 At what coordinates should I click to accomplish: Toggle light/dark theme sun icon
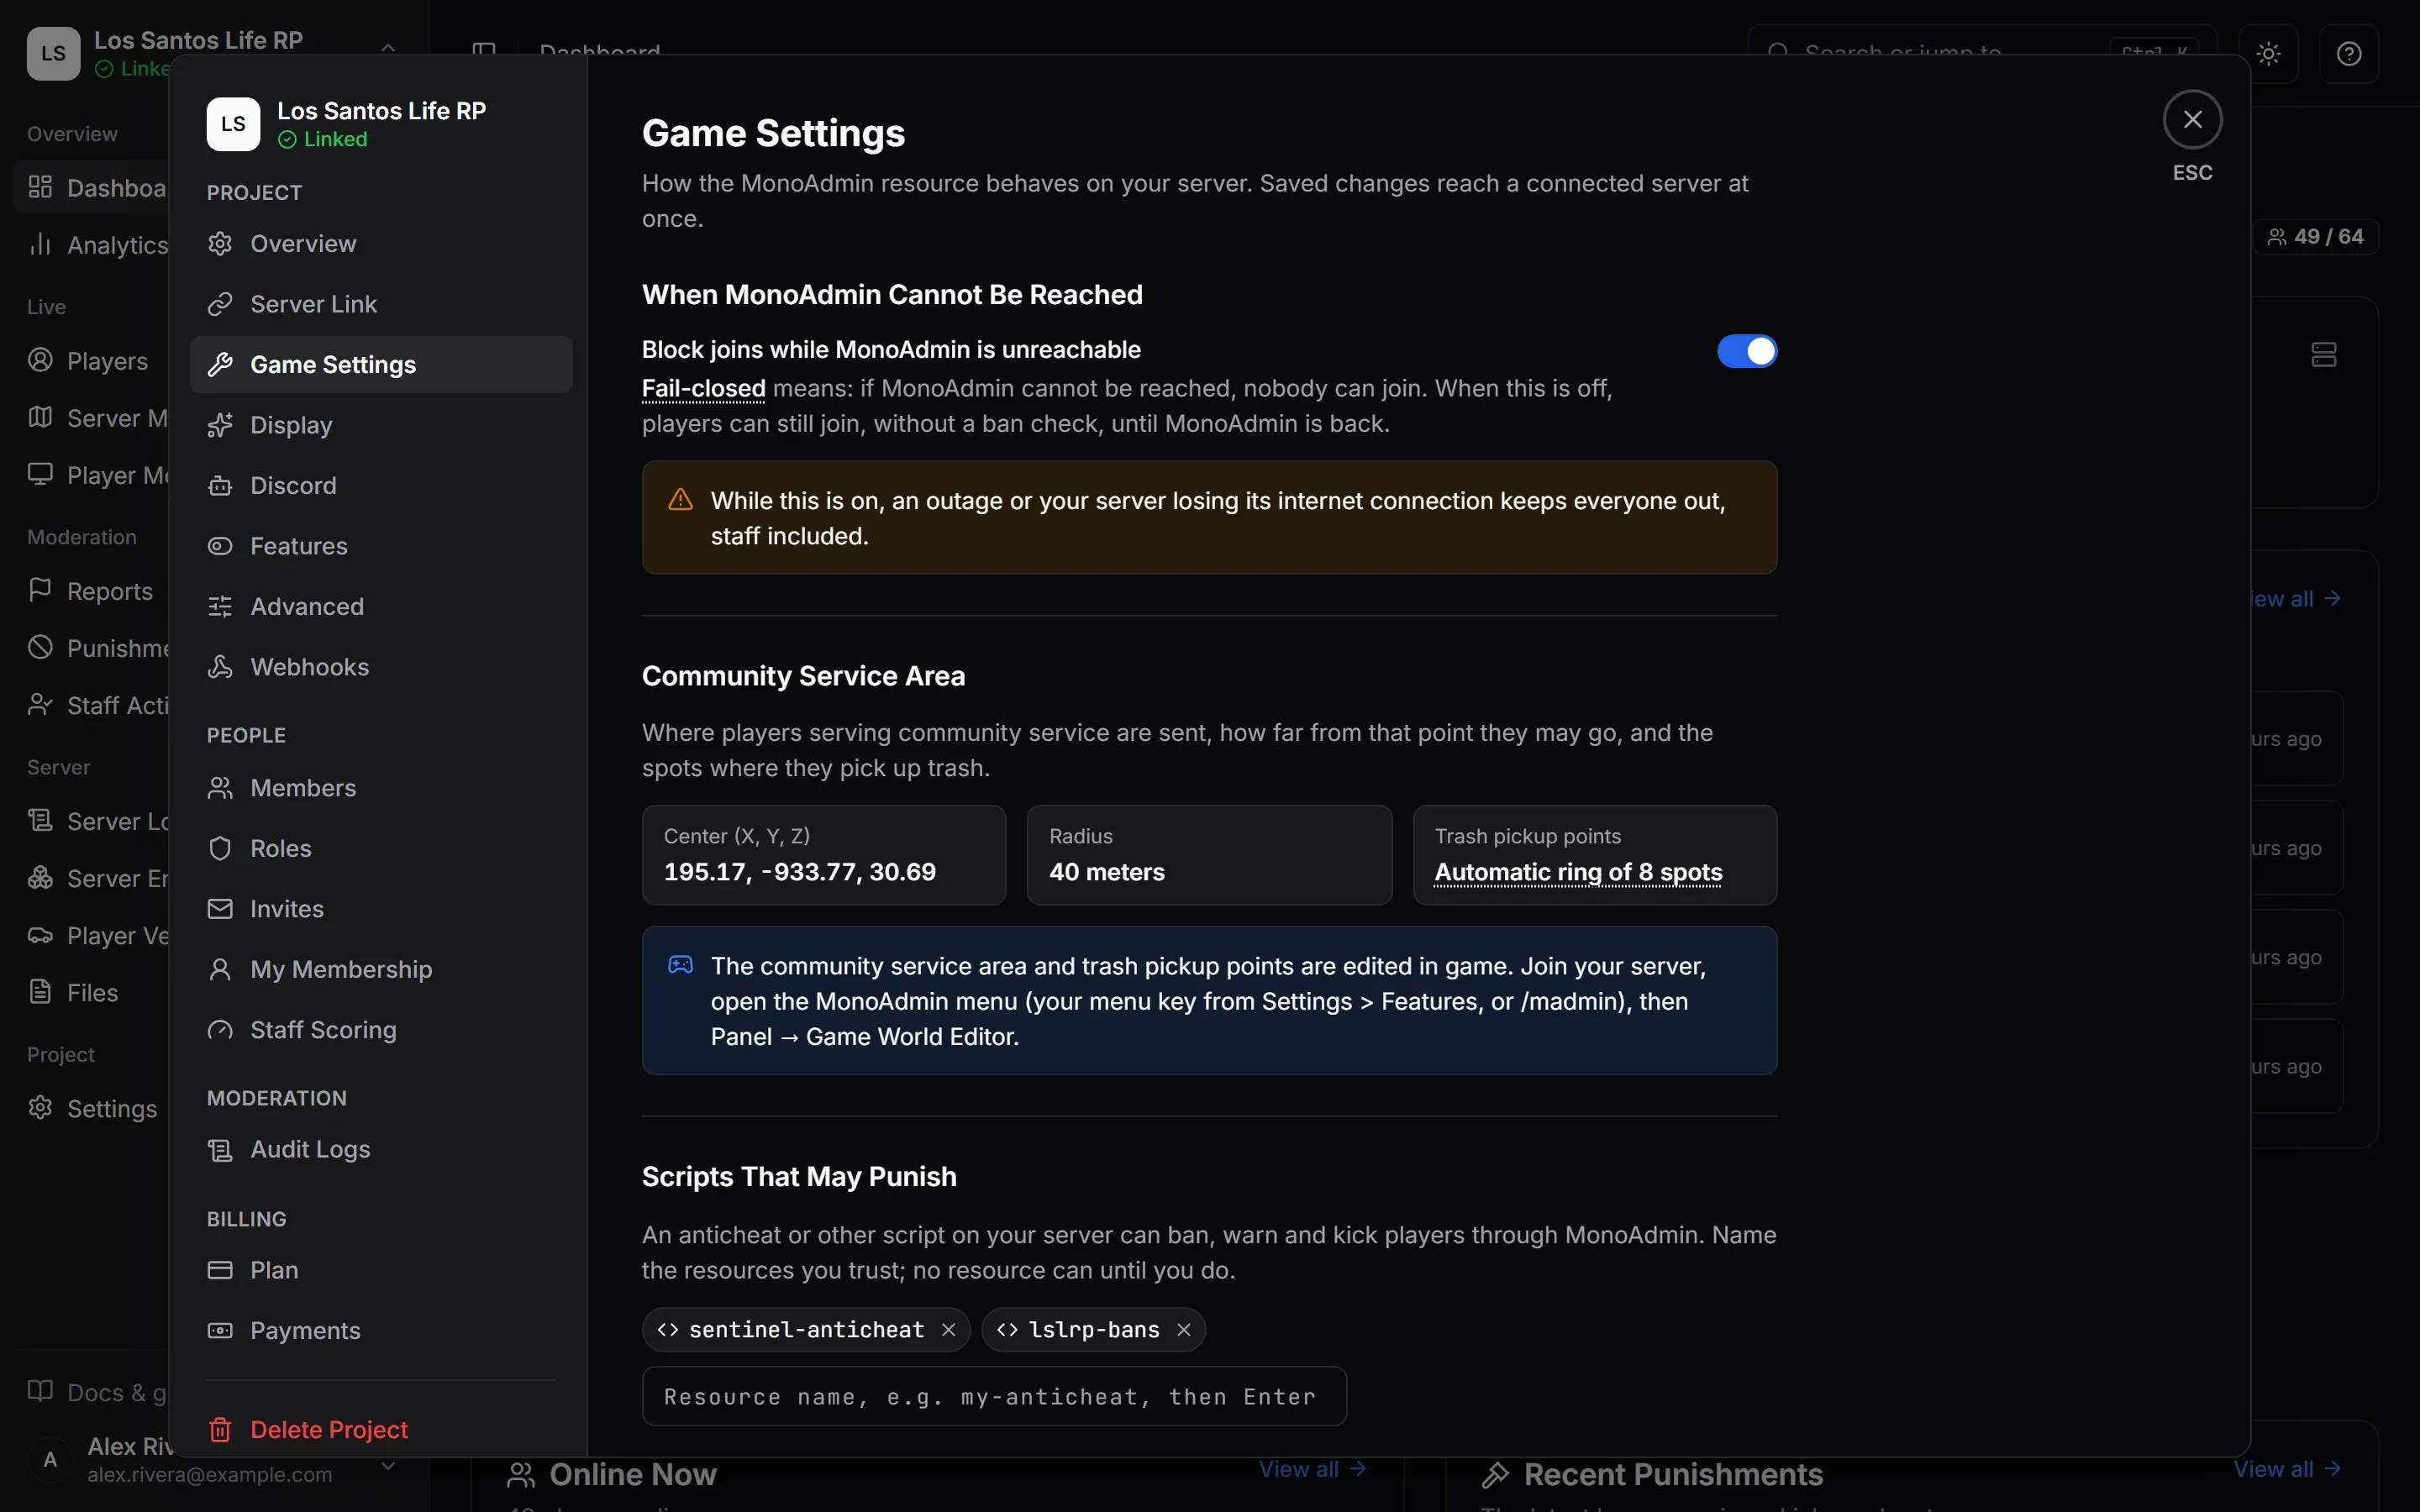(2268, 53)
